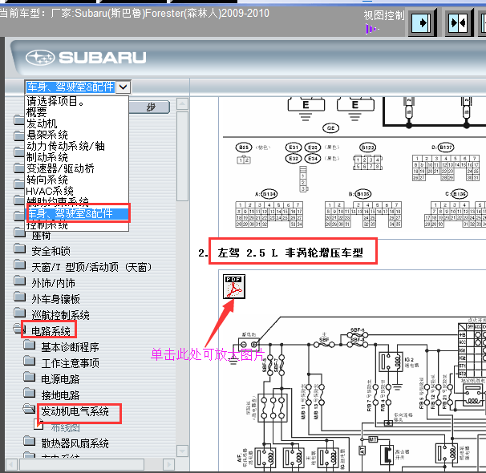The image size is (486, 473).
Task: Click tree panel scrollbar up arrow
Action: [x=182, y=103]
